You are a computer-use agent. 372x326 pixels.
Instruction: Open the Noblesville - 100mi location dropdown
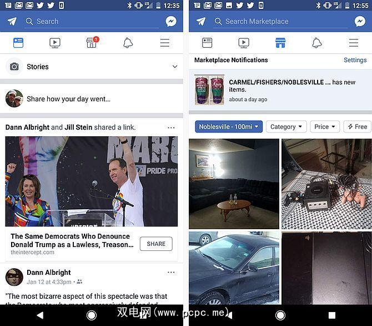click(x=229, y=127)
